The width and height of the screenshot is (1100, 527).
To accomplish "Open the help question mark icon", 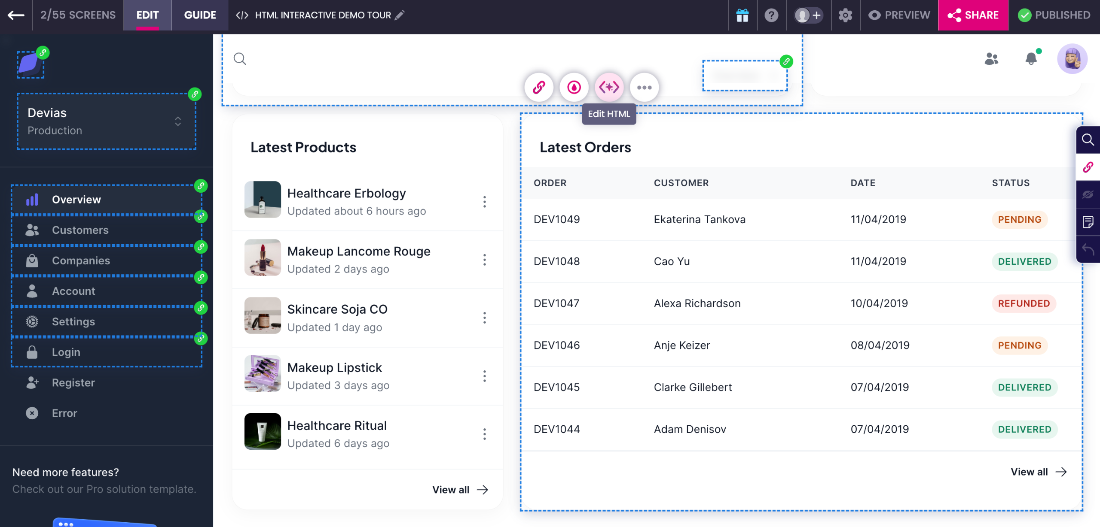I will click(x=771, y=15).
